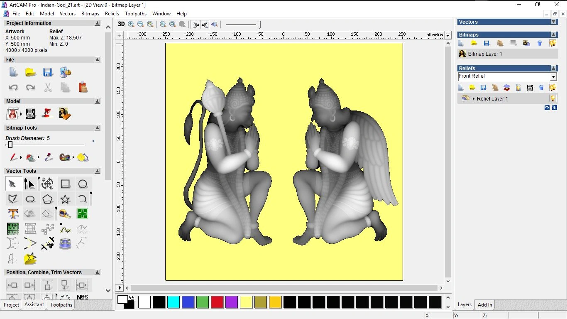Pick the cyan color swatch
This screenshot has width=567, height=319.
(x=174, y=302)
